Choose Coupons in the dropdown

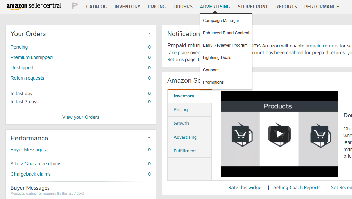click(211, 70)
